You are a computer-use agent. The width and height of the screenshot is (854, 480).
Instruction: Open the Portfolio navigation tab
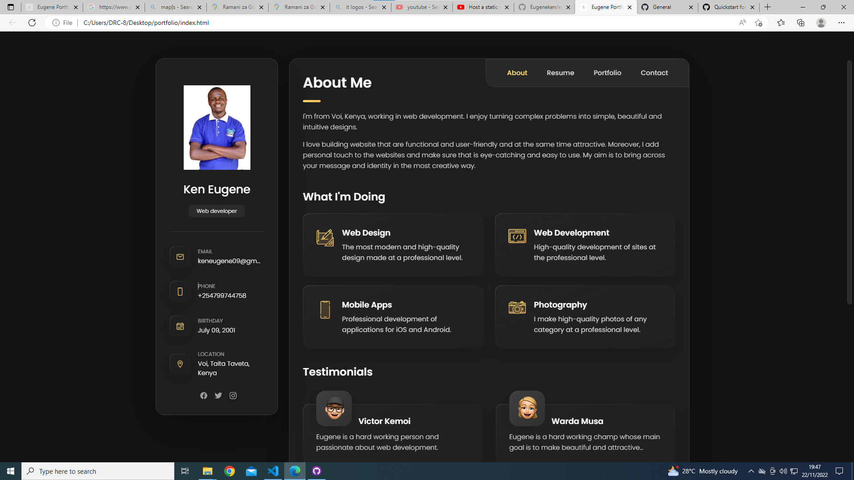(x=607, y=73)
